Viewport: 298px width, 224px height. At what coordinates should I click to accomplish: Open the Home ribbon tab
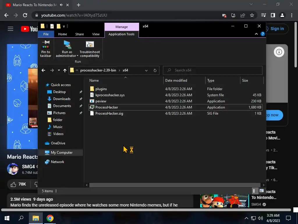[x=63, y=34]
